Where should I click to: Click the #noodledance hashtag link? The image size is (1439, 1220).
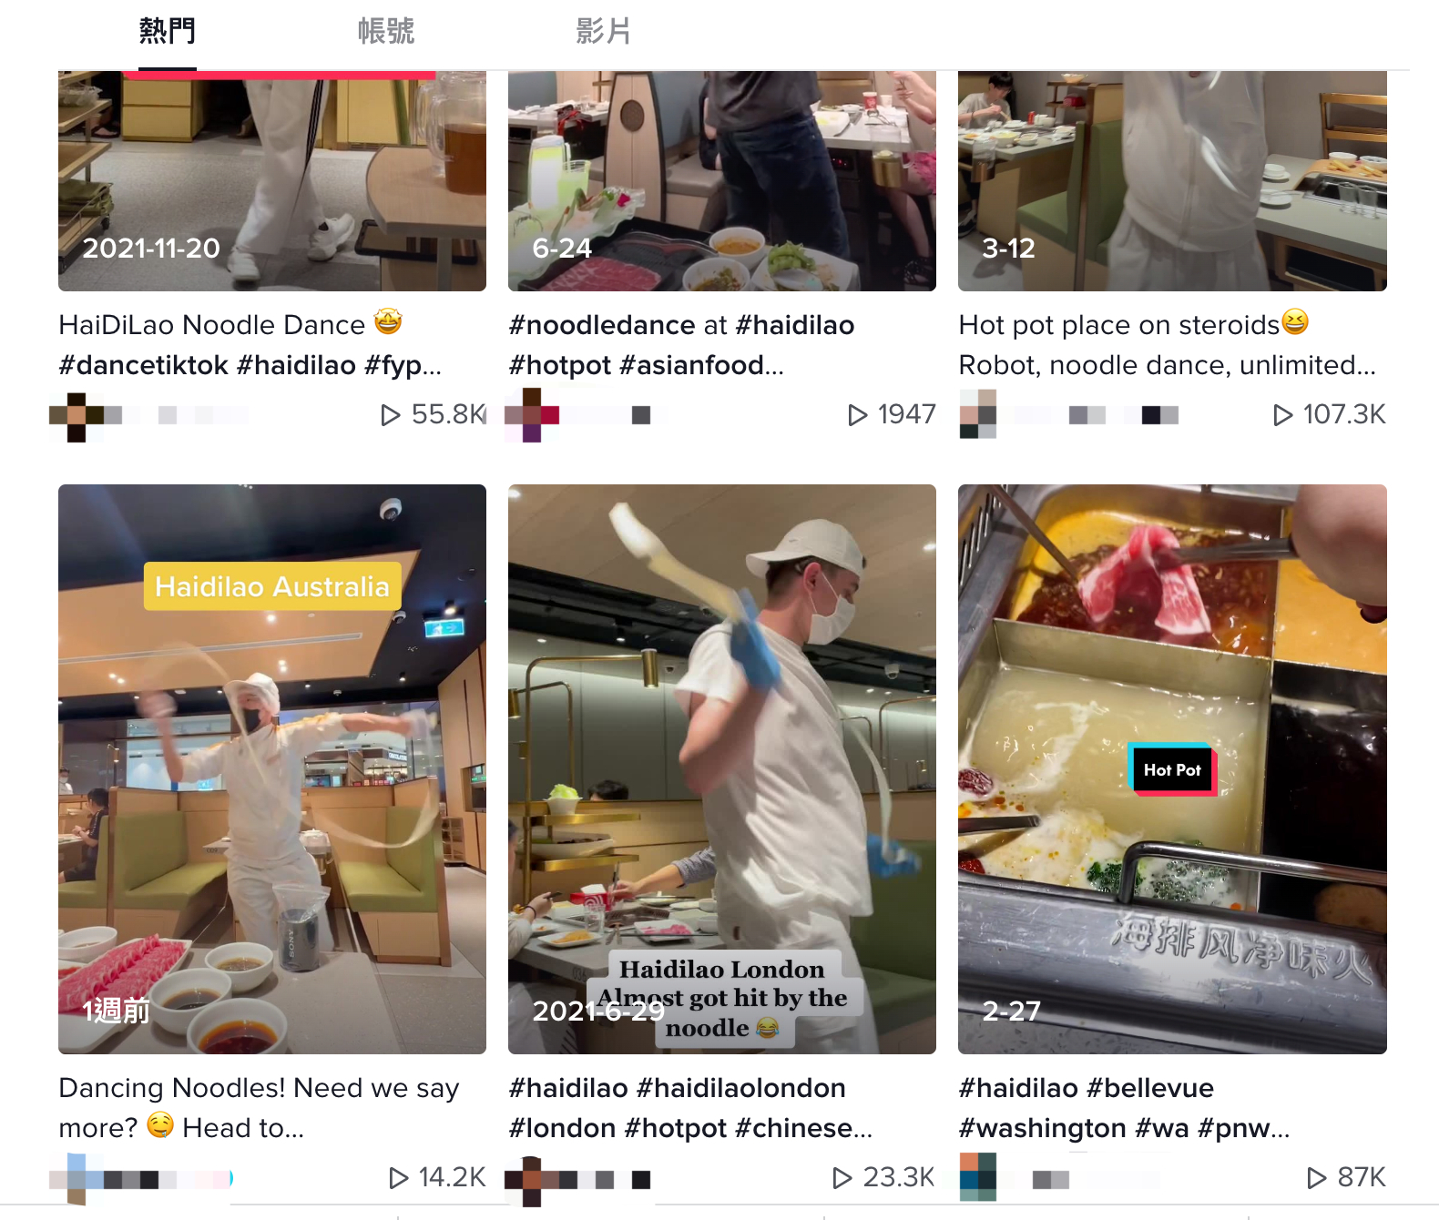(x=602, y=325)
